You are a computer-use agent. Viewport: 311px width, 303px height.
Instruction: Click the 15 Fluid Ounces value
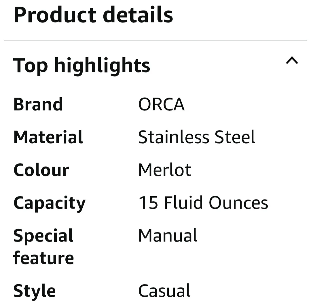203,203
